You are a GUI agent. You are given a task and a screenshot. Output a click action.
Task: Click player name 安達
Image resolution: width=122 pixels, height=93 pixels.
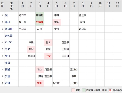(x=8, y=76)
